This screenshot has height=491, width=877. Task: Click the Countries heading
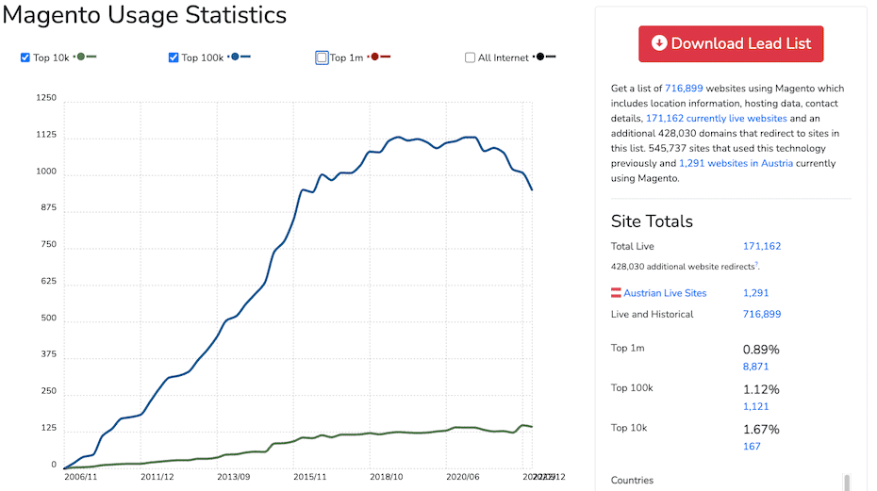tap(632, 481)
